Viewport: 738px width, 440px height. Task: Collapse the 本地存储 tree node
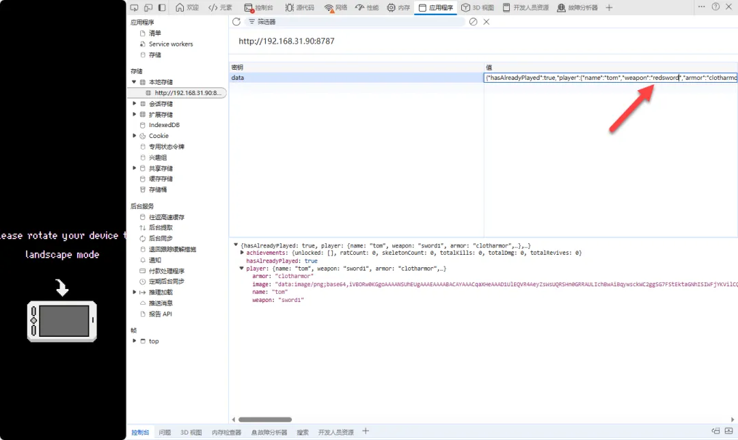[134, 82]
